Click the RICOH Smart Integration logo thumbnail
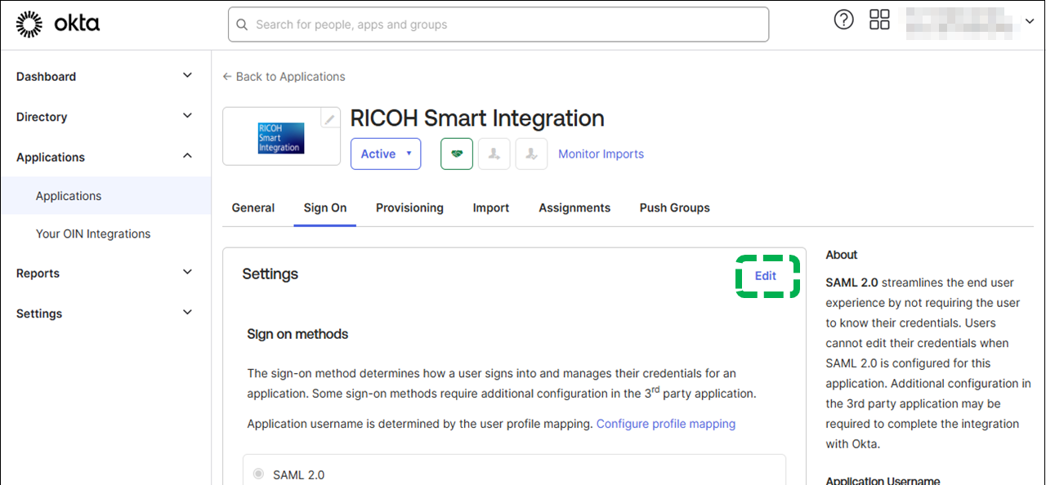The width and height of the screenshot is (1046, 485). 280,138
